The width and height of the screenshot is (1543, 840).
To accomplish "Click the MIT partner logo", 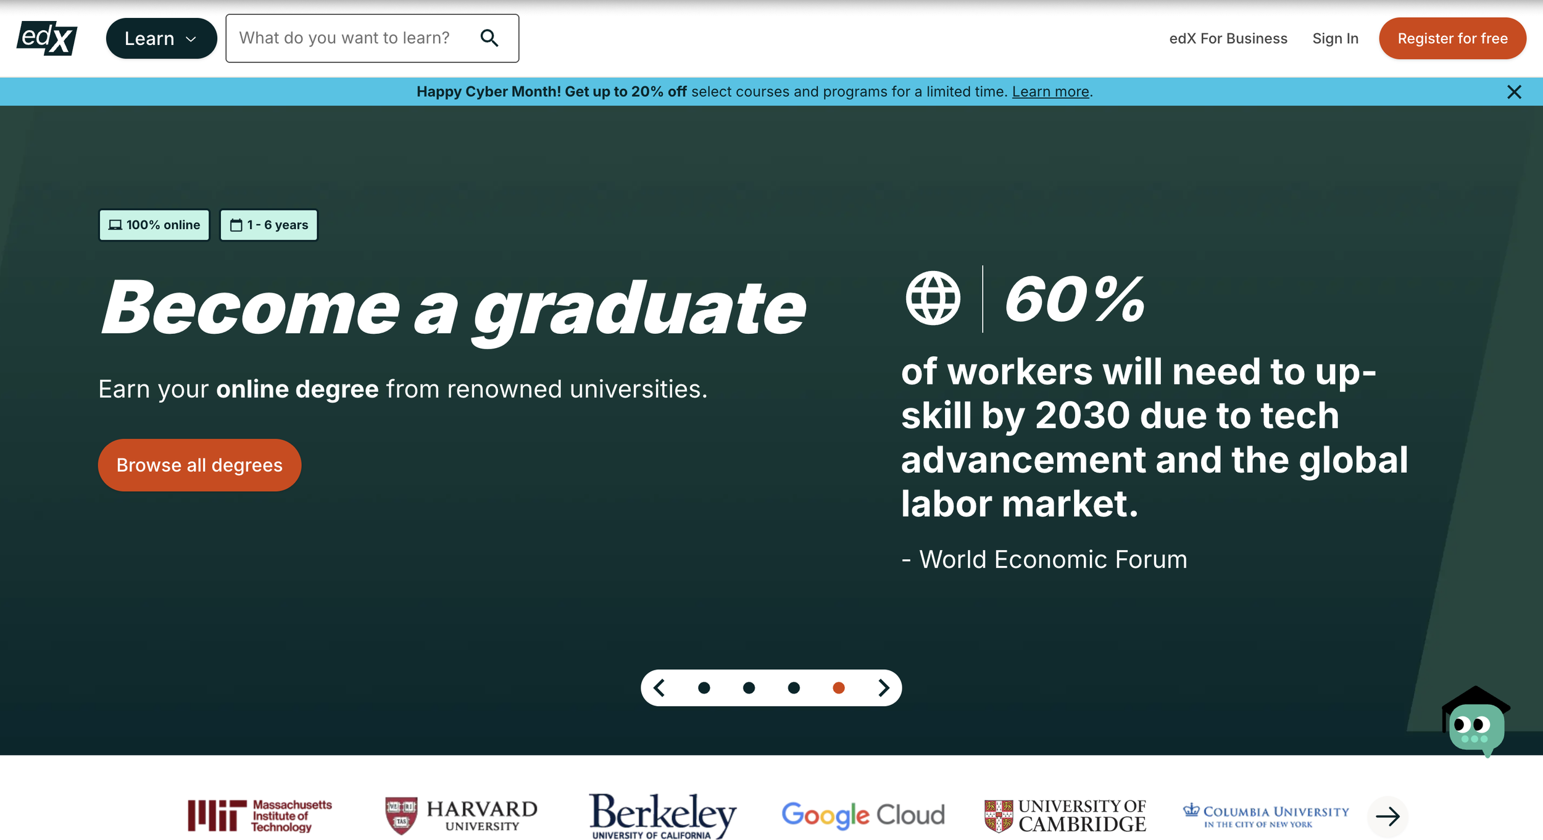I will pyautogui.click(x=260, y=816).
